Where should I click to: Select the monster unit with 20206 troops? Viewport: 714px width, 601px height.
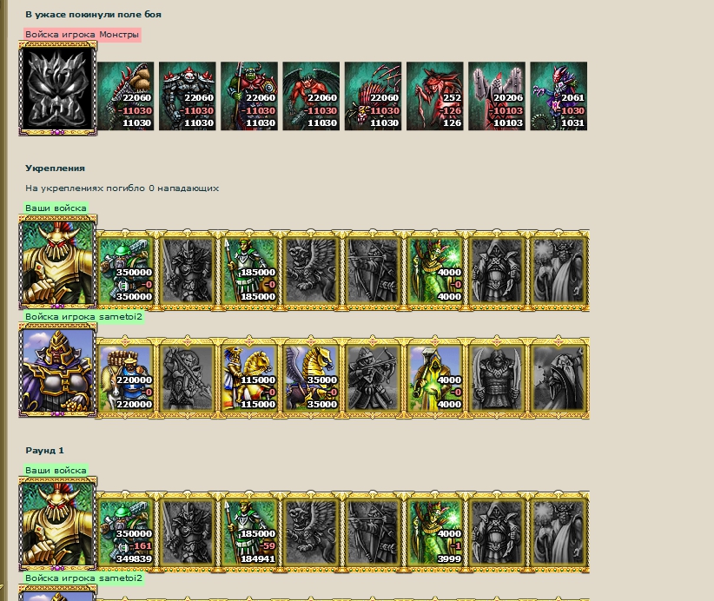497,96
